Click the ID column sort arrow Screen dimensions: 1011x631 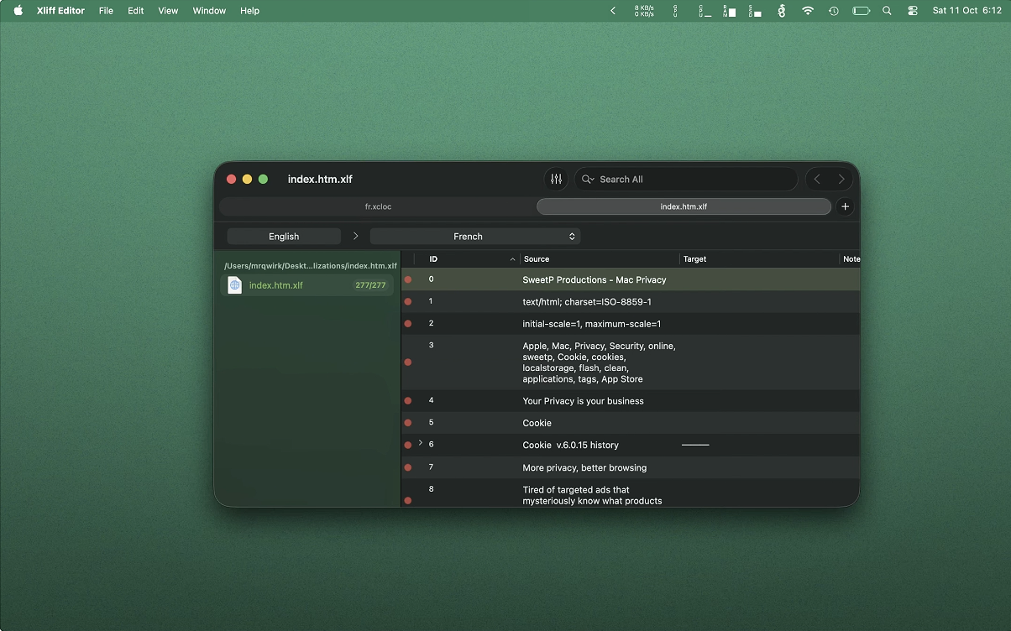tap(512, 259)
